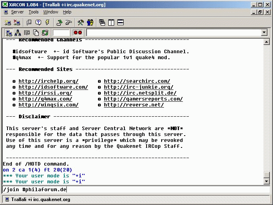The width and height of the screenshot is (273, 205).
Task: Click the scrollbar up arrow
Action: click(x=266, y=42)
